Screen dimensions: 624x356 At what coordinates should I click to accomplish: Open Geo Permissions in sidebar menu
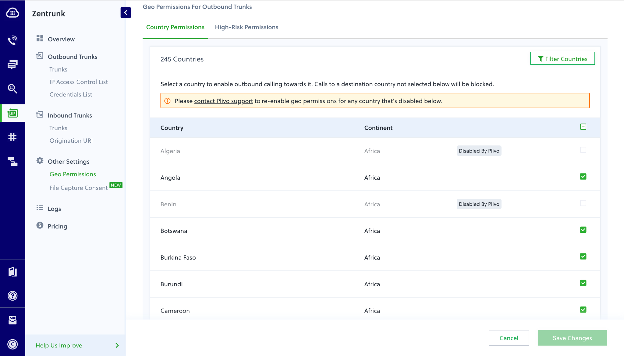[73, 174]
